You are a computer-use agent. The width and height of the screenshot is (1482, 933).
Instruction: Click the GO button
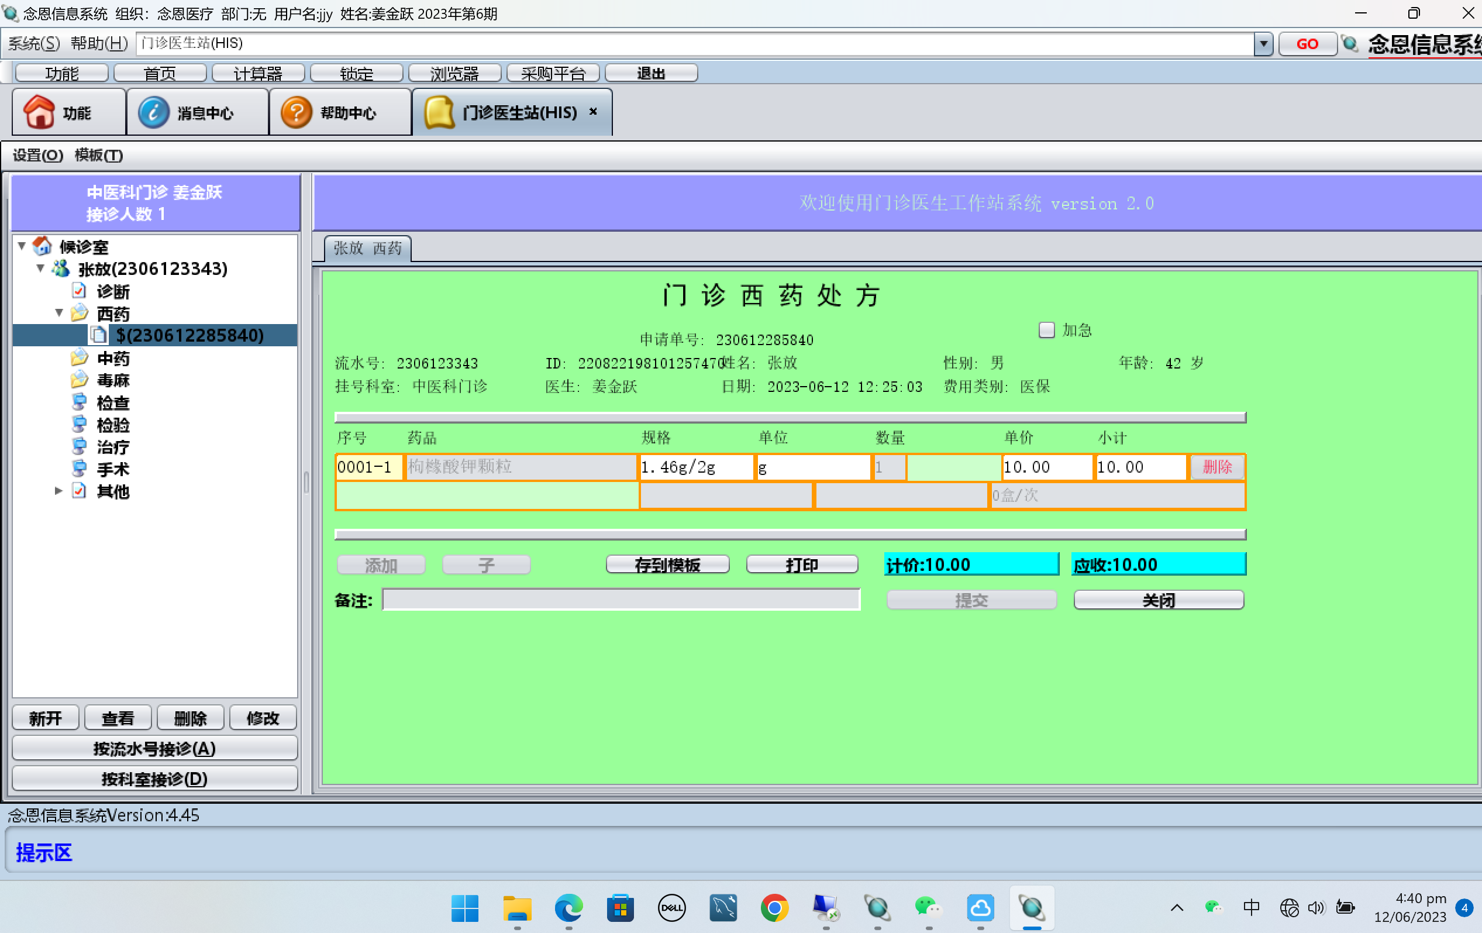tap(1308, 44)
